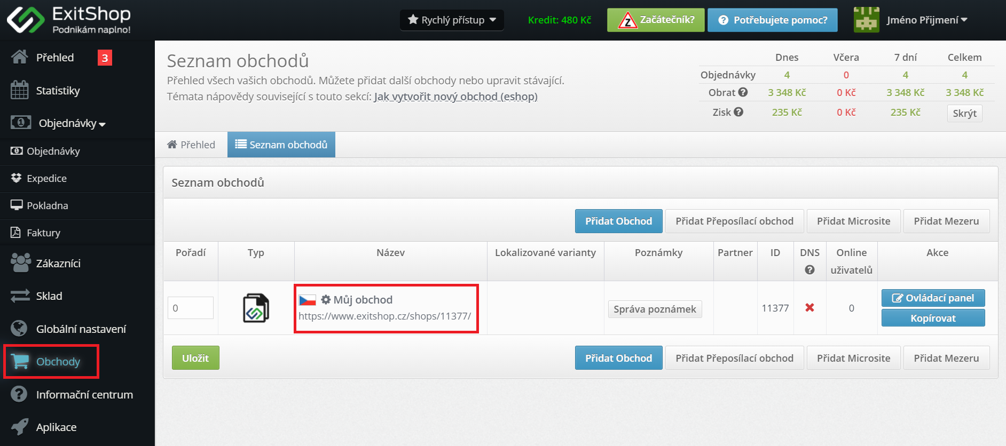Viewport: 1006px width, 446px height.
Task: Click the Online uživatelů column header
Action: pyautogui.click(x=851, y=261)
